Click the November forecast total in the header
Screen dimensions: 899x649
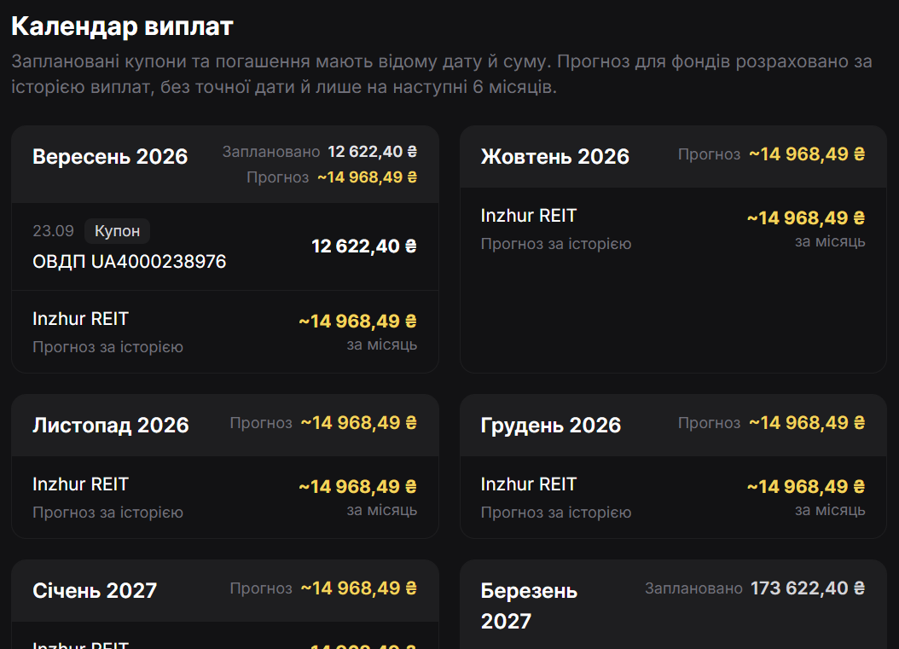(x=359, y=422)
